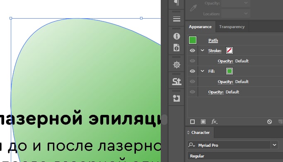Click Opacity link under Fill
This screenshot has height=162, width=283.
coord(225,82)
